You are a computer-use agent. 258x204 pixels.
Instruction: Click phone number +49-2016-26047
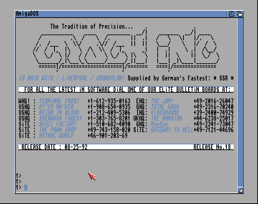(214, 101)
